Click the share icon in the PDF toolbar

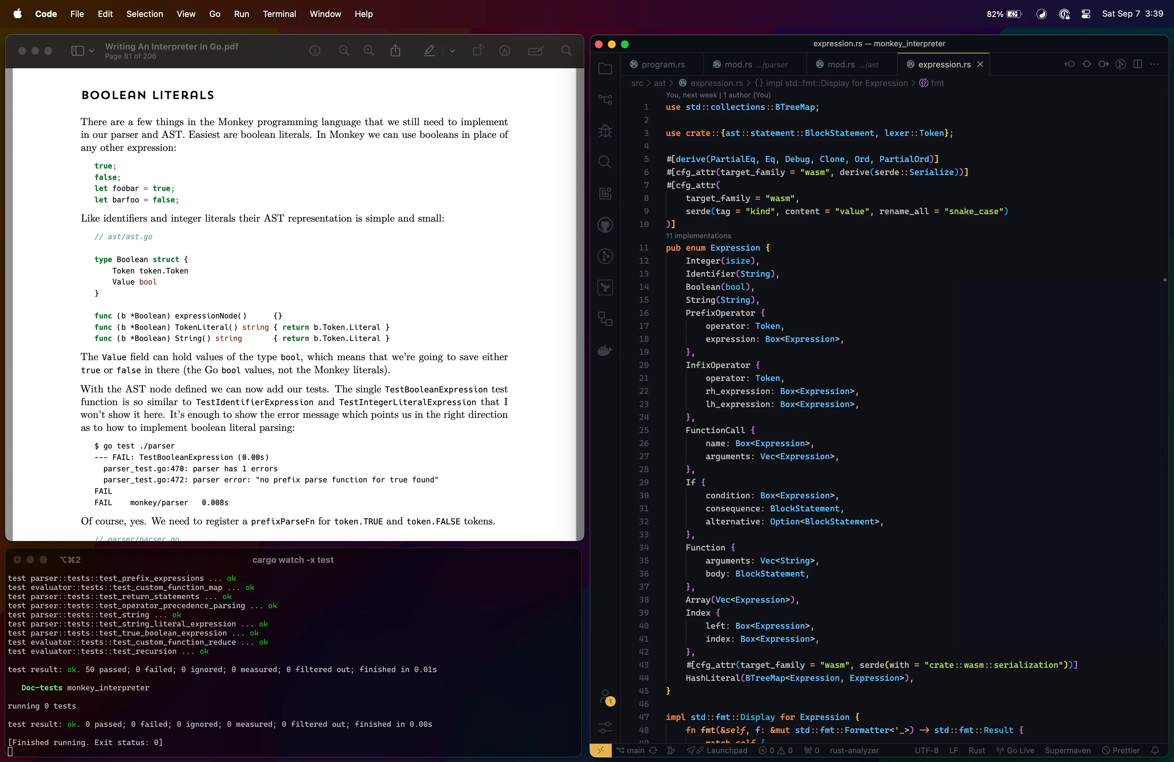[x=395, y=50]
